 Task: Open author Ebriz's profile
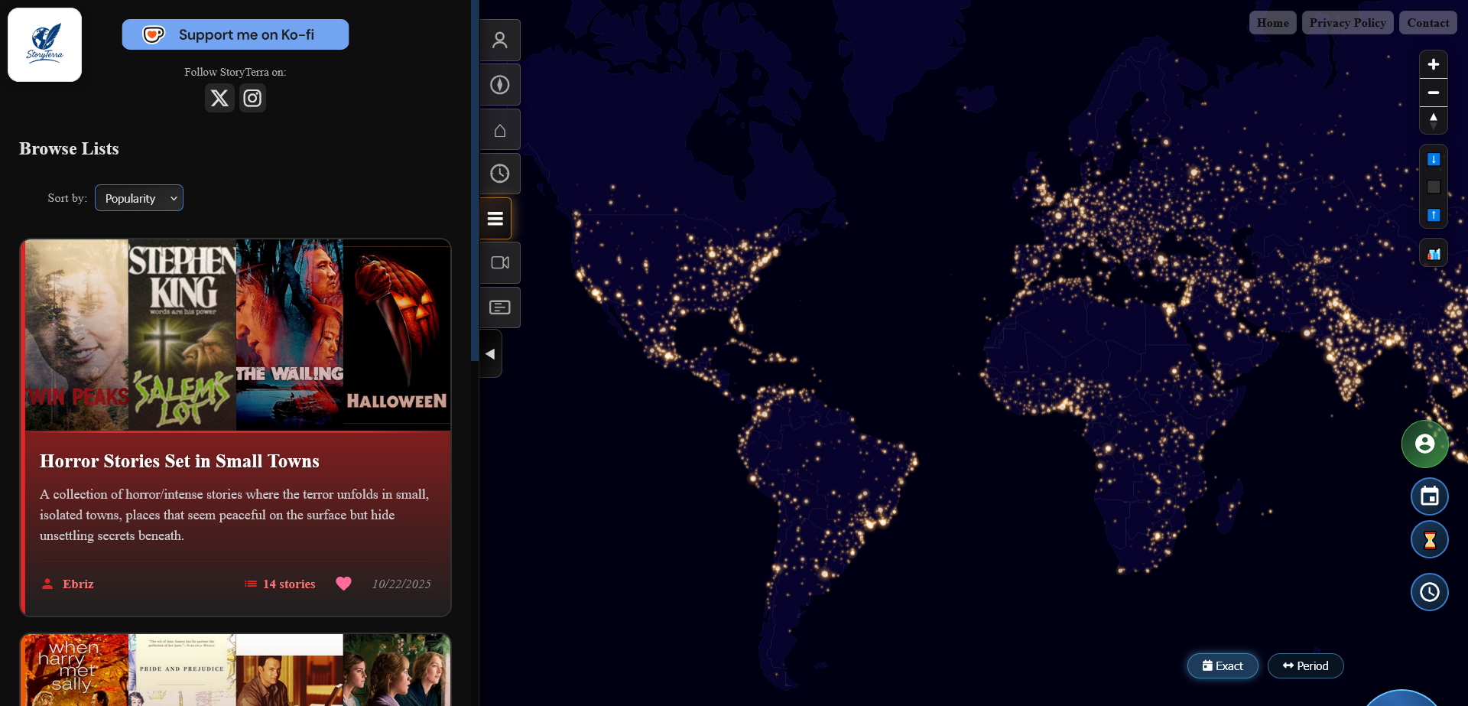pyautogui.click(x=68, y=584)
